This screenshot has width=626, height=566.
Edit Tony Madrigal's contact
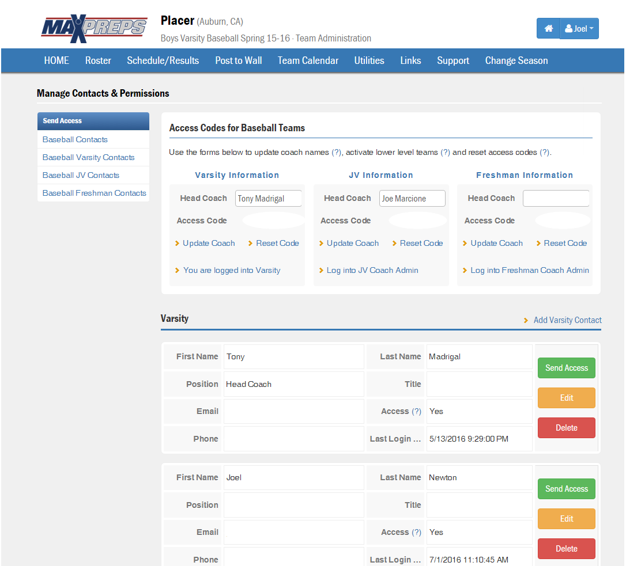566,398
